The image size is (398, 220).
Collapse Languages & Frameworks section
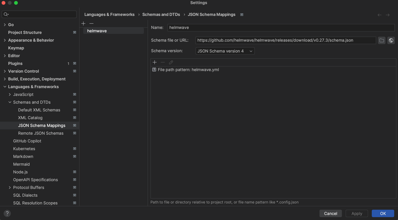coord(5,87)
